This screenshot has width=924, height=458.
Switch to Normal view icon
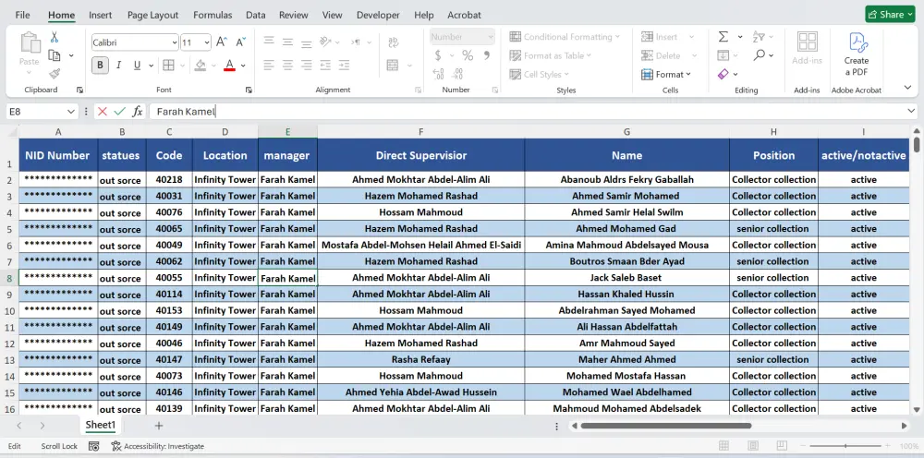723,446
